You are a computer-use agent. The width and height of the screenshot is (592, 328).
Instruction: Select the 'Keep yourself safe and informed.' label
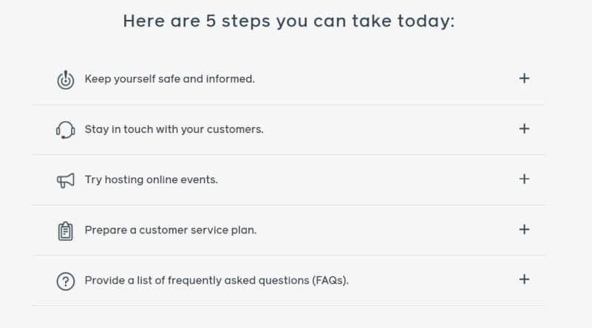(x=169, y=79)
